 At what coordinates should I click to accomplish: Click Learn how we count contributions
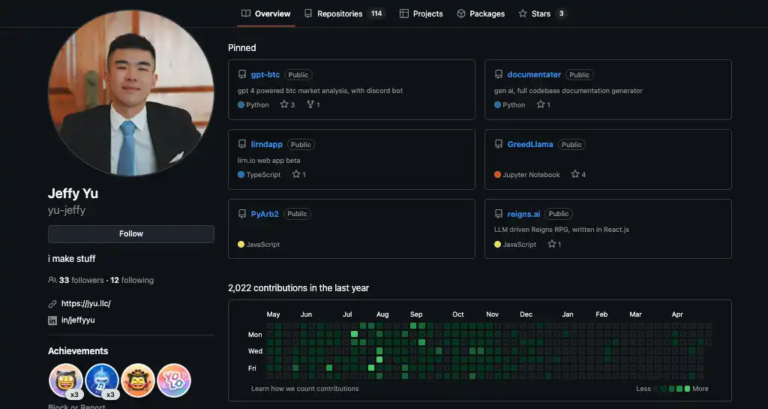pos(304,389)
